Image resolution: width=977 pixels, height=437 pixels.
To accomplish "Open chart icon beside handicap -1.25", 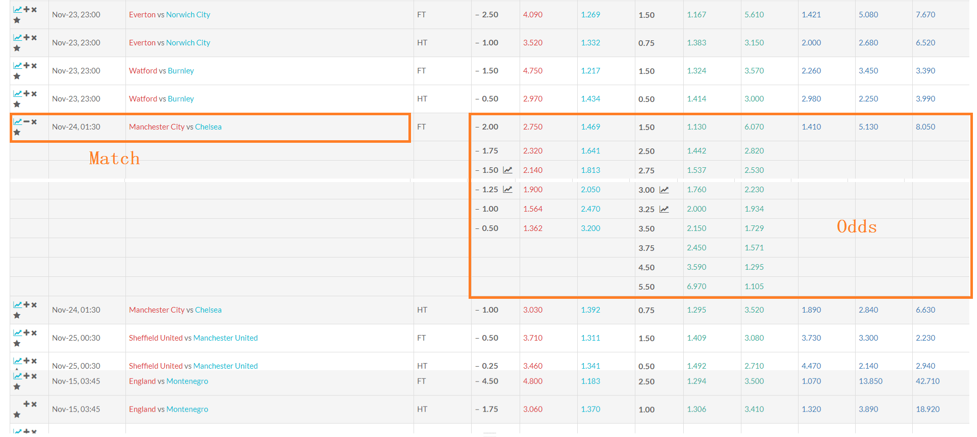I will click(507, 190).
